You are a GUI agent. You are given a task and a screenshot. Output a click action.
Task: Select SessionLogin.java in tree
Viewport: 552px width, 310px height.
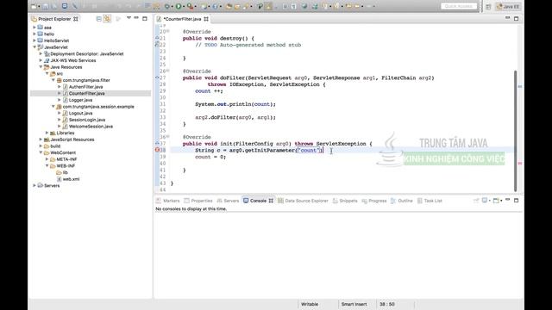coord(87,120)
